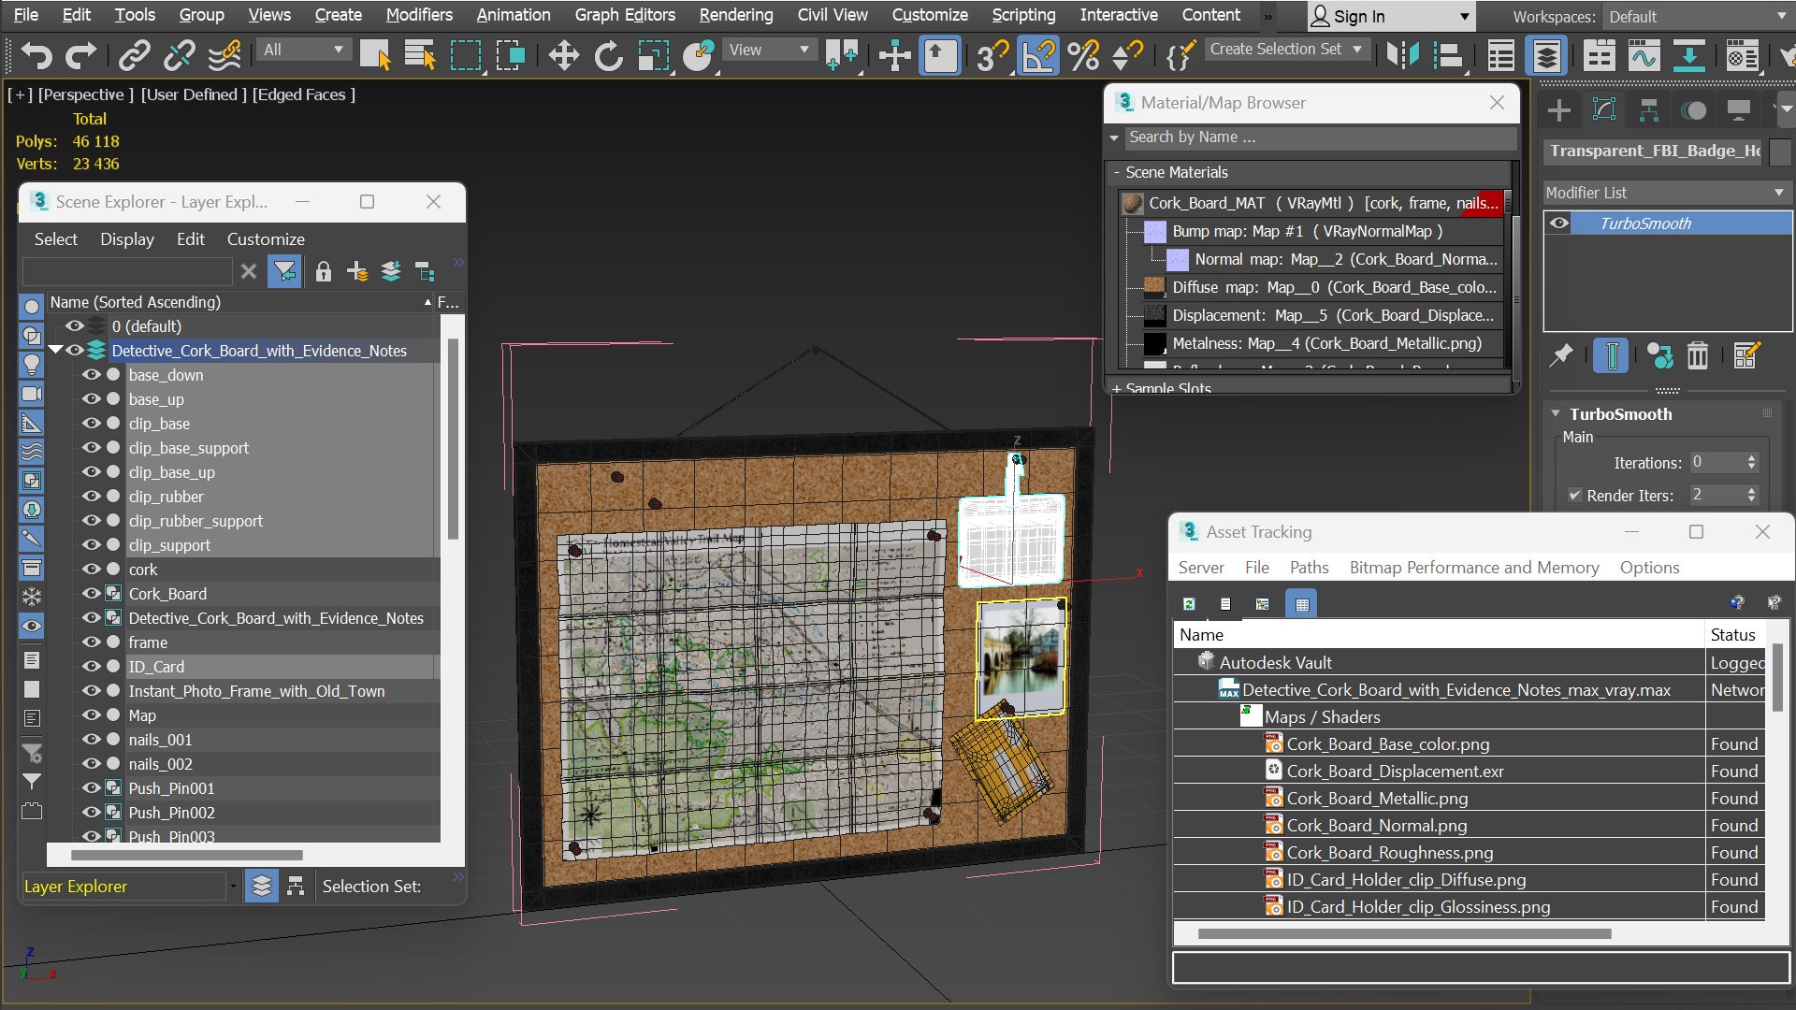This screenshot has width=1796, height=1010.
Task: Switch Asset Tracking to table view
Action: pos(1301,604)
